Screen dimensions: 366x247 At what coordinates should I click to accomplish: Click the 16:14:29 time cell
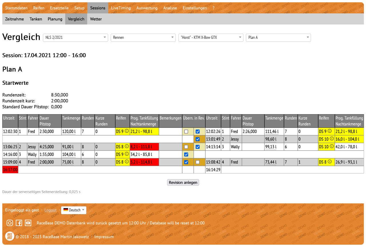coord(213,170)
